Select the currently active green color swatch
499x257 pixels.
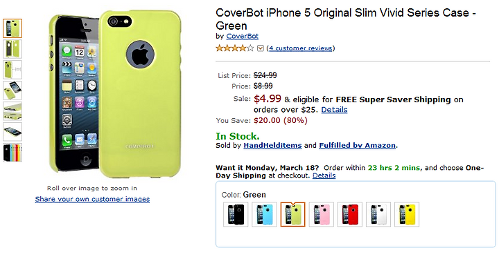pos(292,214)
